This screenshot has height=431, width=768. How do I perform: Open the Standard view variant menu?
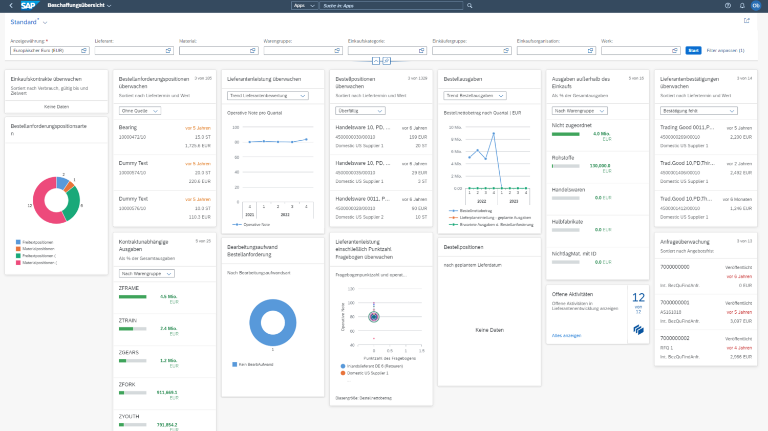click(x=45, y=23)
